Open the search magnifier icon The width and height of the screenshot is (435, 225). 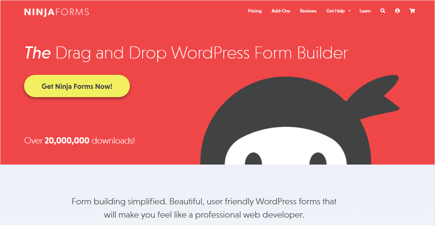click(383, 11)
